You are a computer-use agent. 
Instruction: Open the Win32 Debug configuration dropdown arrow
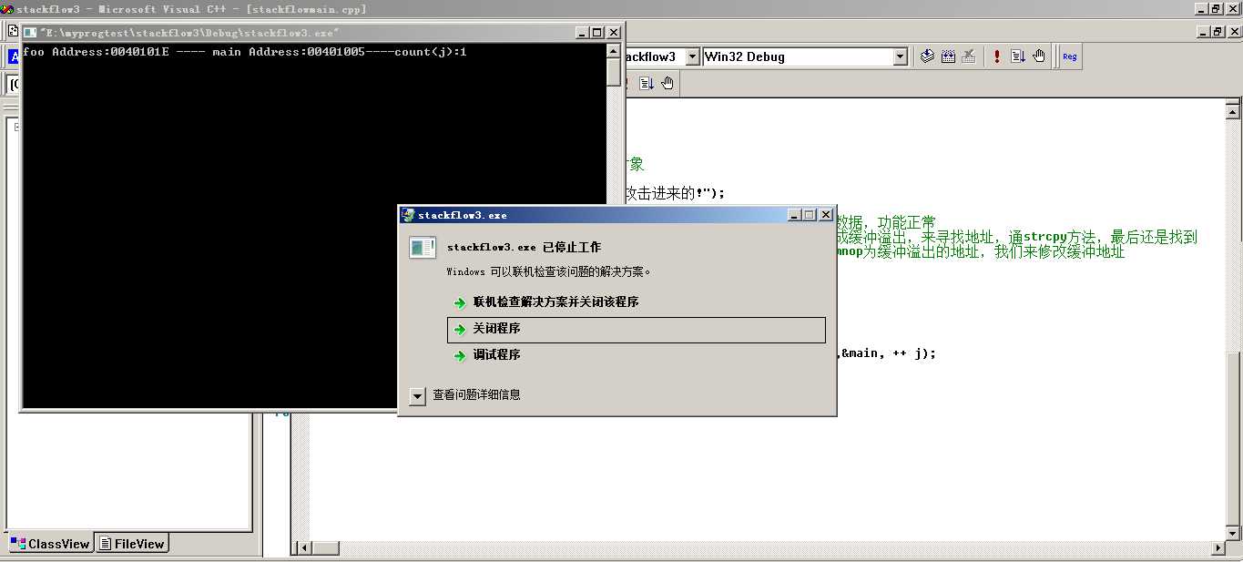pyautogui.click(x=901, y=56)
